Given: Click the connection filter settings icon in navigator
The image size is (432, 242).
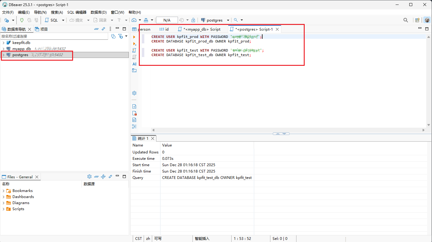Looking at the screenshot, I should tap(113, 36).
